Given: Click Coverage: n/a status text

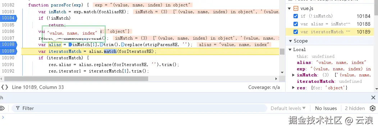Looking at the screenshot, I should pos(264,87).
